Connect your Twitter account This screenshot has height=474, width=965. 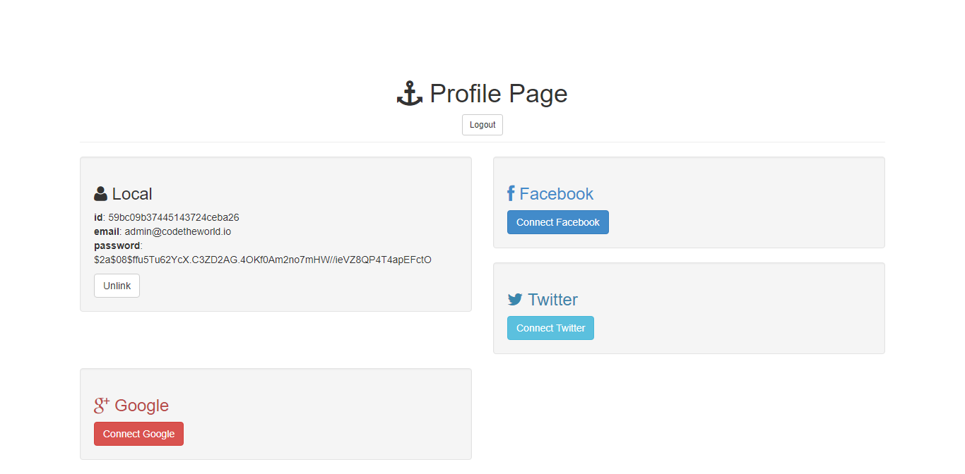pyautogui.click(x=551, y=328)
